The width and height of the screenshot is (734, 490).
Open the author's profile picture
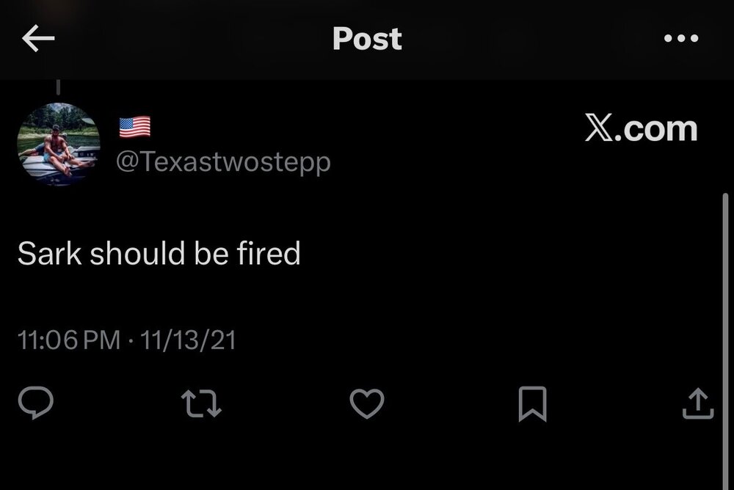58,145
